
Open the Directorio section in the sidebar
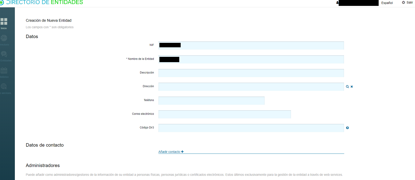coord(4,39)
